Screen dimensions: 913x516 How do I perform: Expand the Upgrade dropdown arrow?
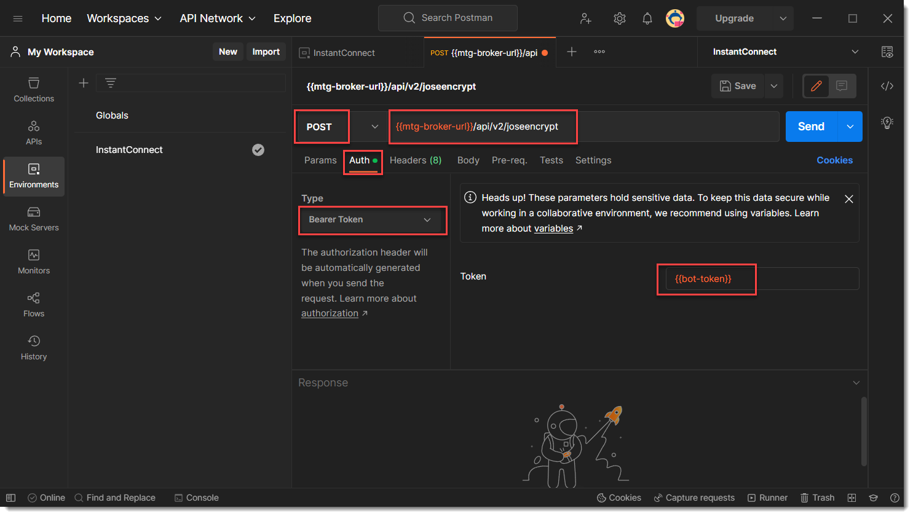coord(783,18)
